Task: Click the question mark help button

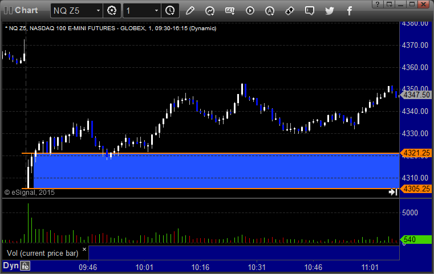Action: (x=378, y=4)
